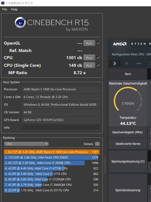Screen dimensions: 151x202
Task: Click the Cinebench R15 sphere logo
Action: point(20,22)
